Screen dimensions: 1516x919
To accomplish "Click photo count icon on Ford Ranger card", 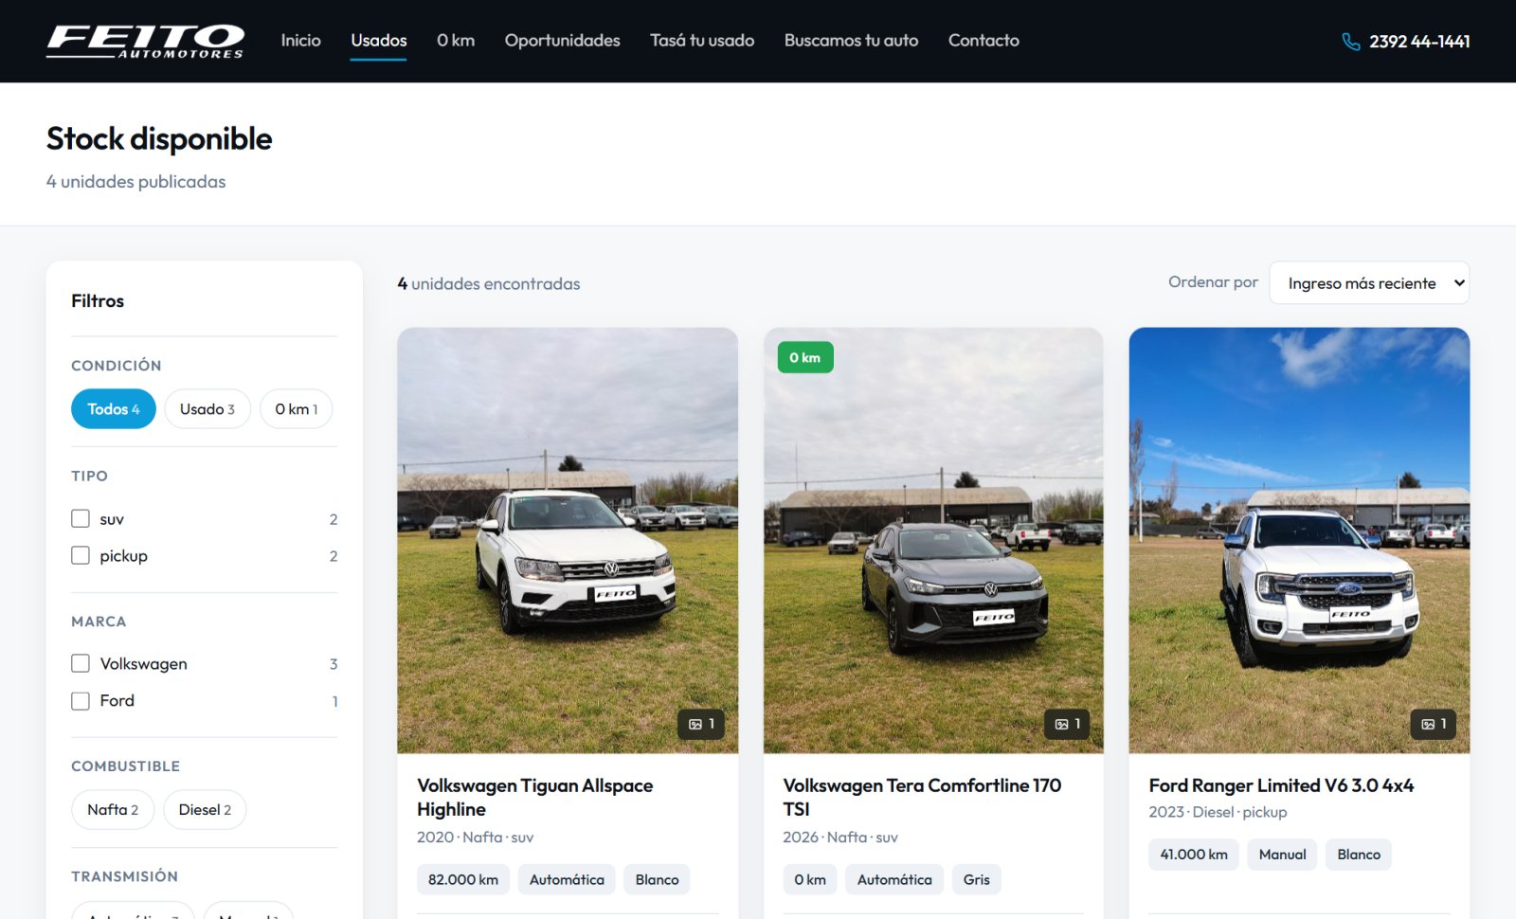I will (1428, 724).
